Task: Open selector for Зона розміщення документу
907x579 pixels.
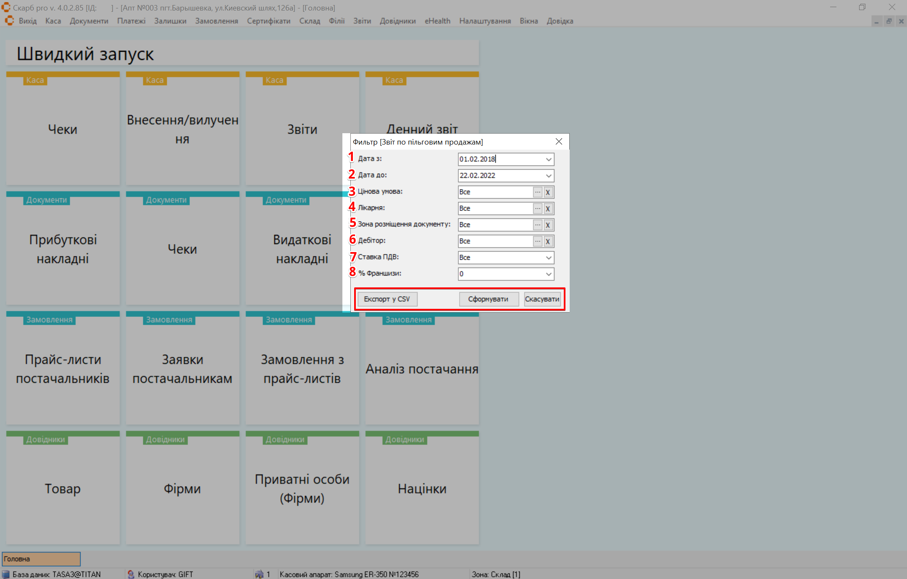Action: [537, 225]
